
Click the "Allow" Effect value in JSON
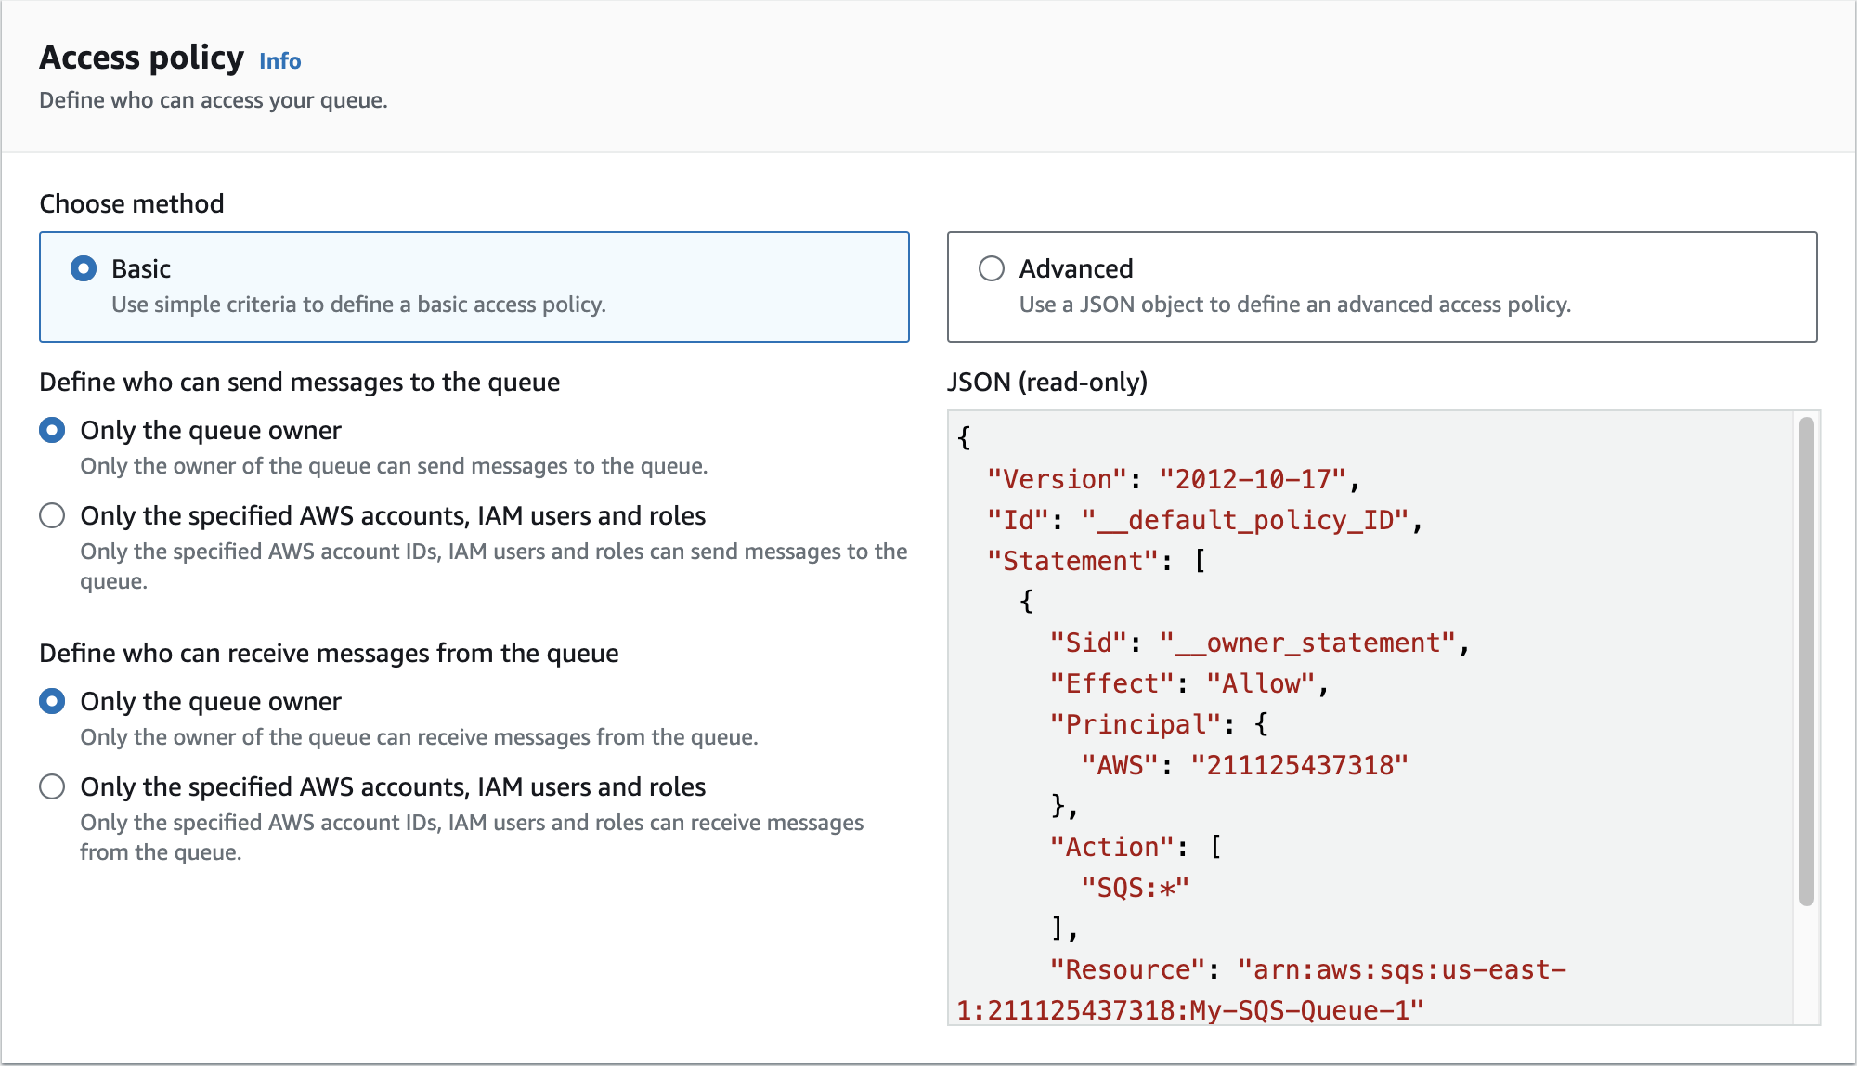(x=1260, y=684)
